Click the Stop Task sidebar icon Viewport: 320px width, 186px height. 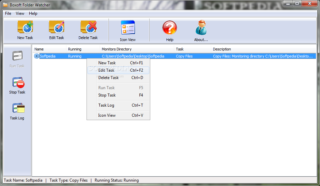[18, 82]
